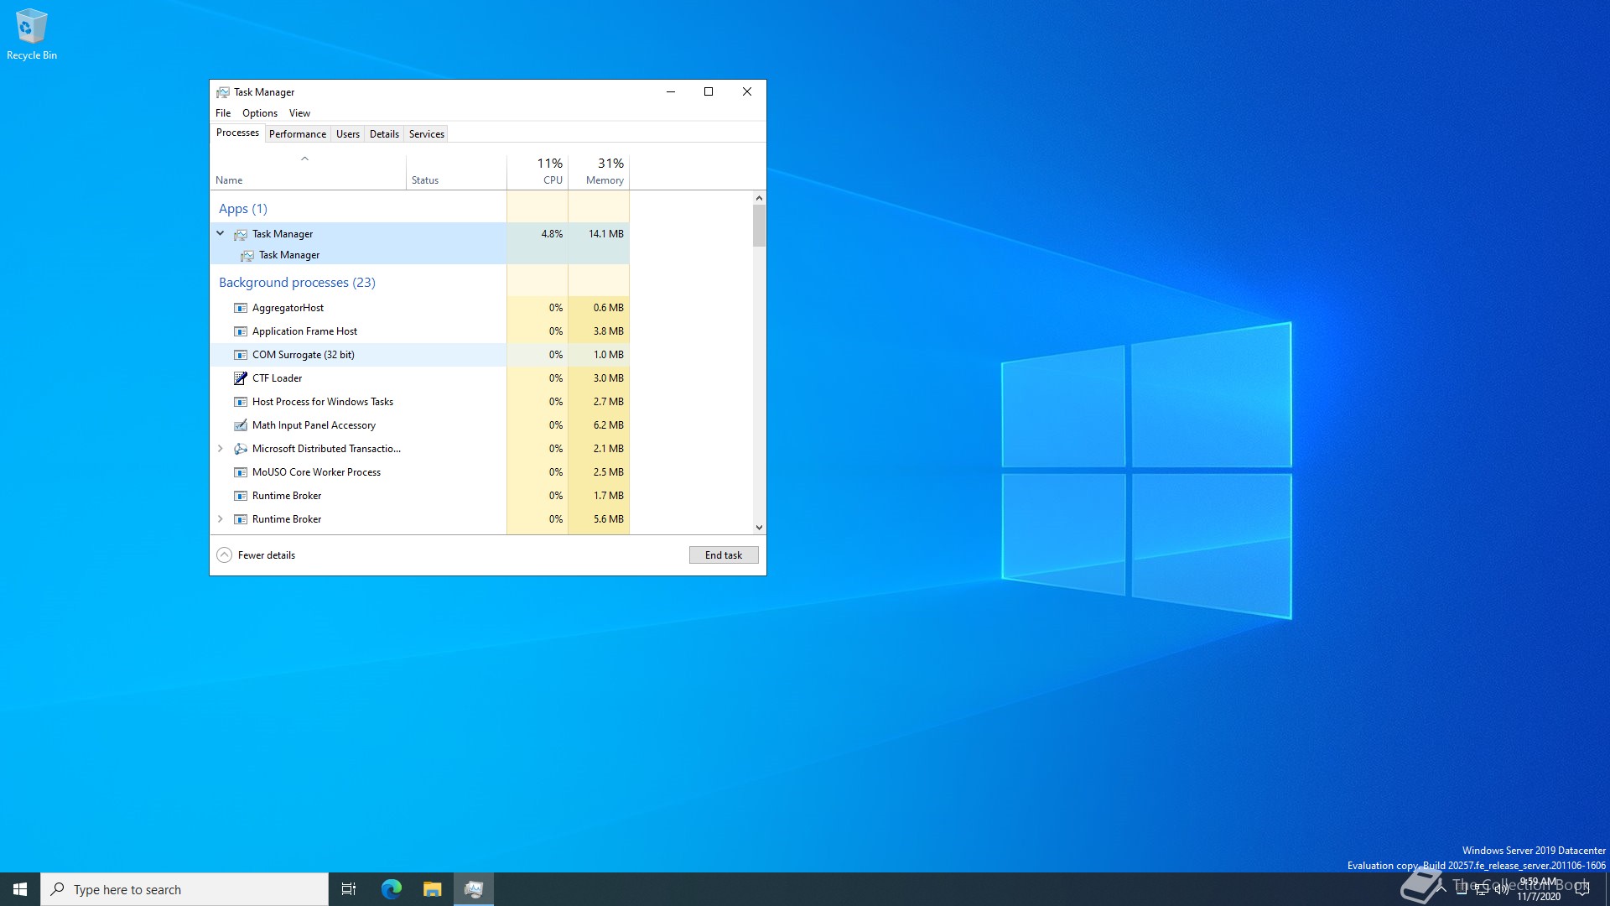Screen dimensions: 1610x906
Task: Open Task View from the taskbar
Action: [349, 889]
